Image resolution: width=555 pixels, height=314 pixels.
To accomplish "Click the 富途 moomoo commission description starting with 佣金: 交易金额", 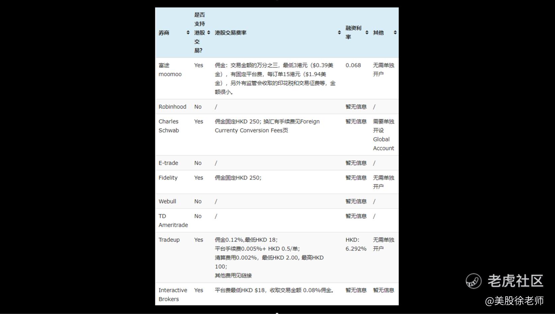I will (x=275, y=79).
